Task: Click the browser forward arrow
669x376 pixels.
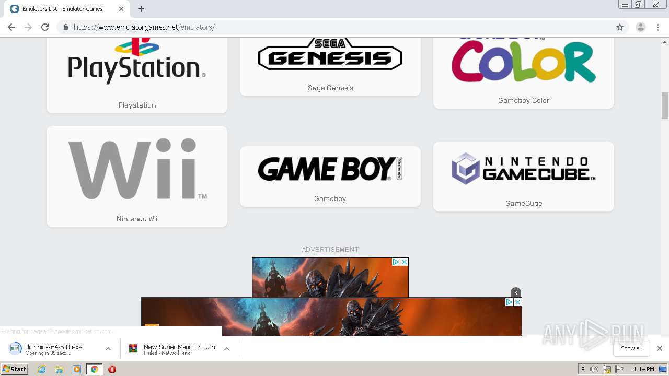Action: (x=28, y=27)
